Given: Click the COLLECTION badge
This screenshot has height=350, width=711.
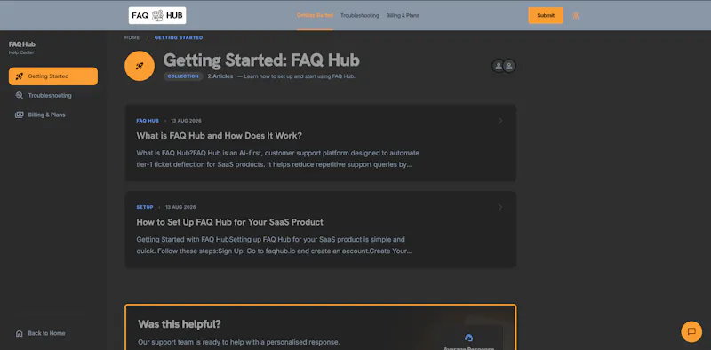Looking at the screenshot, I should [x=183, y=76].
